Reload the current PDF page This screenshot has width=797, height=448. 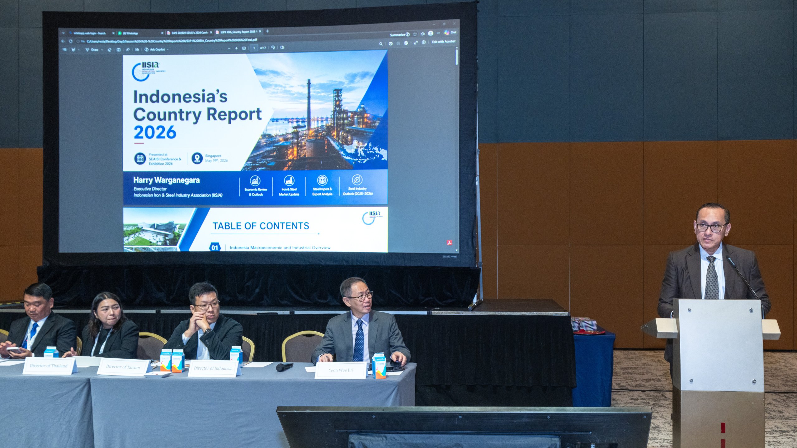(71, 41)
